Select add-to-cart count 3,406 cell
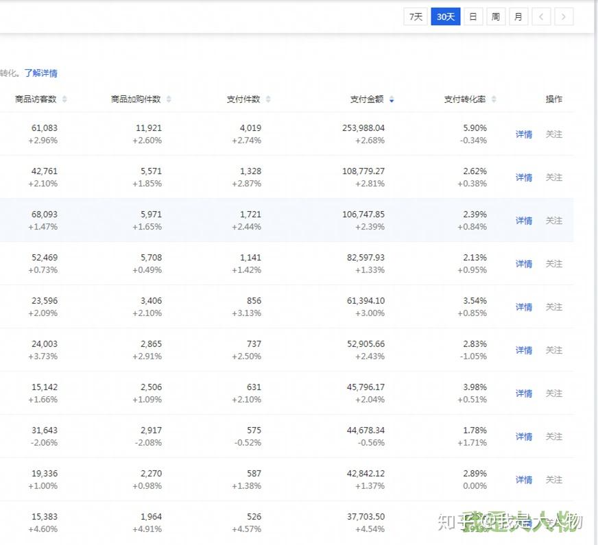 coord(151,301)
